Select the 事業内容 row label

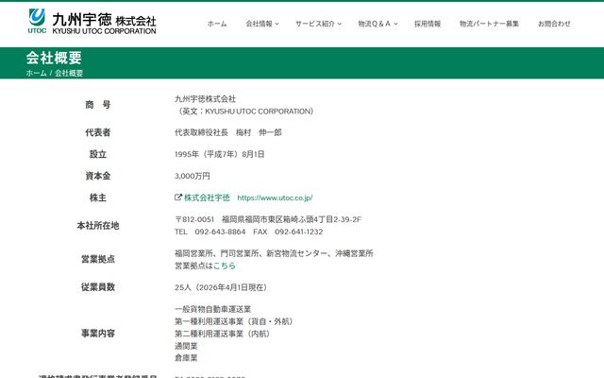tap(98, 333)
